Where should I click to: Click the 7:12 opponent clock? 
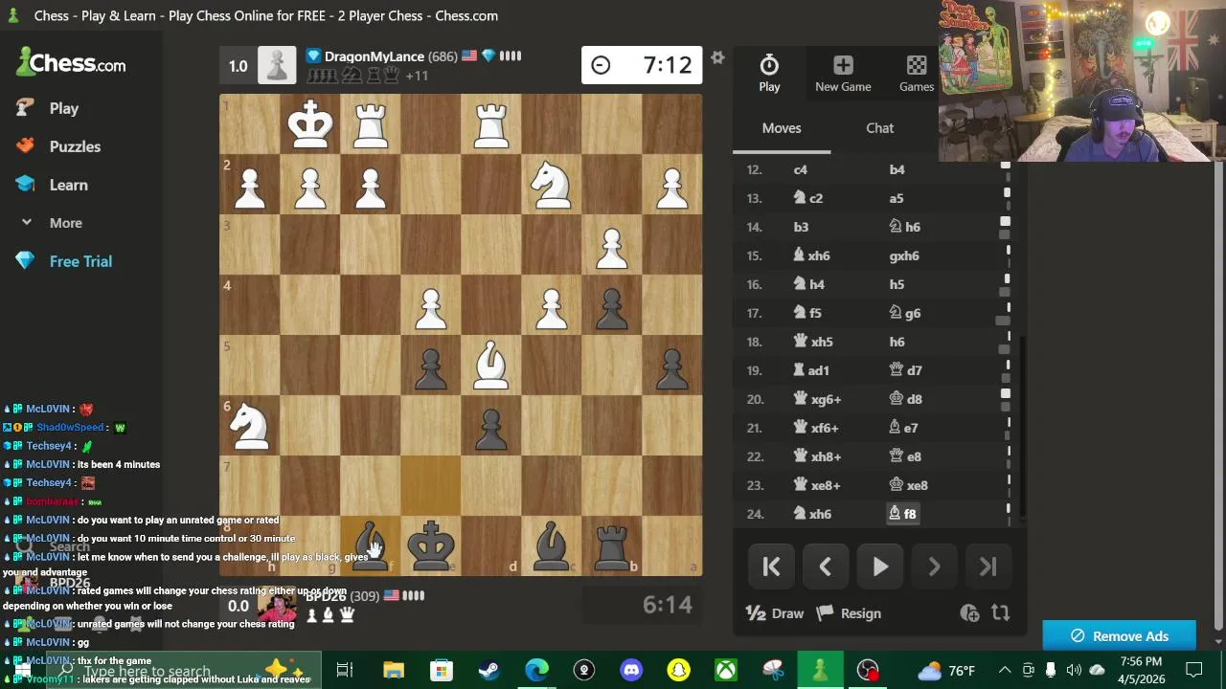[x=642, y=65]
